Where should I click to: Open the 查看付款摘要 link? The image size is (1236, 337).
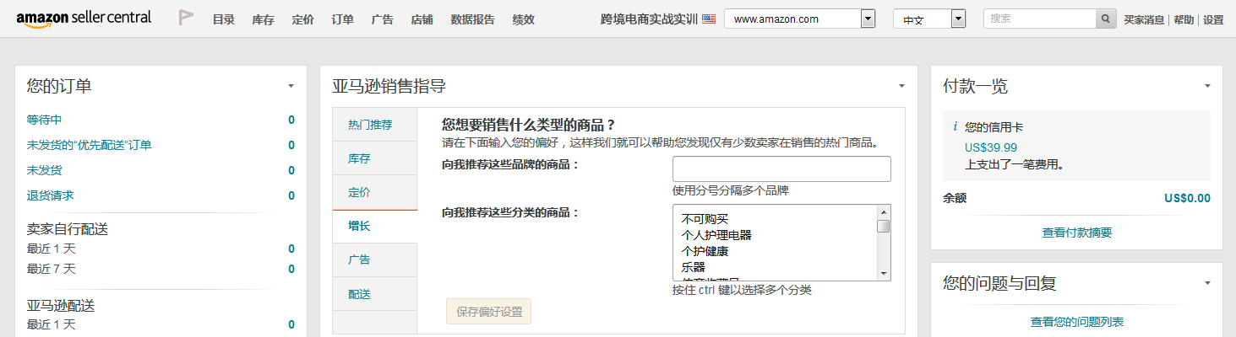click(x=1076, y=233)
